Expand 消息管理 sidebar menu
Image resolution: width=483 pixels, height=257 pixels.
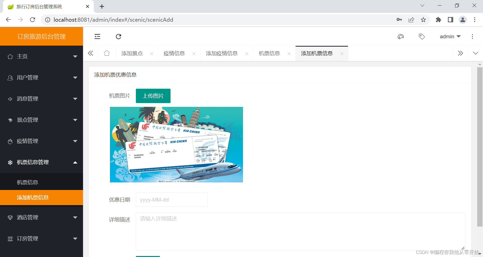click(42, 99)
